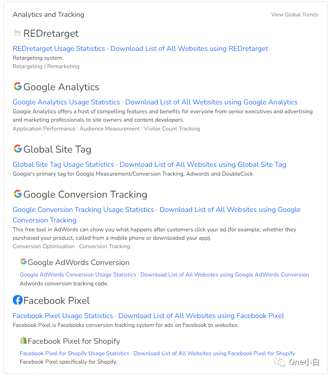Open Facebook Pixel for Shopify Usage Statistics

(74, 353)
